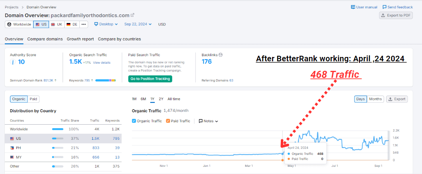Select the DE database button
The width and height of the screenshot is (422, 174).
pyautogui.click(x=72, y=24)
